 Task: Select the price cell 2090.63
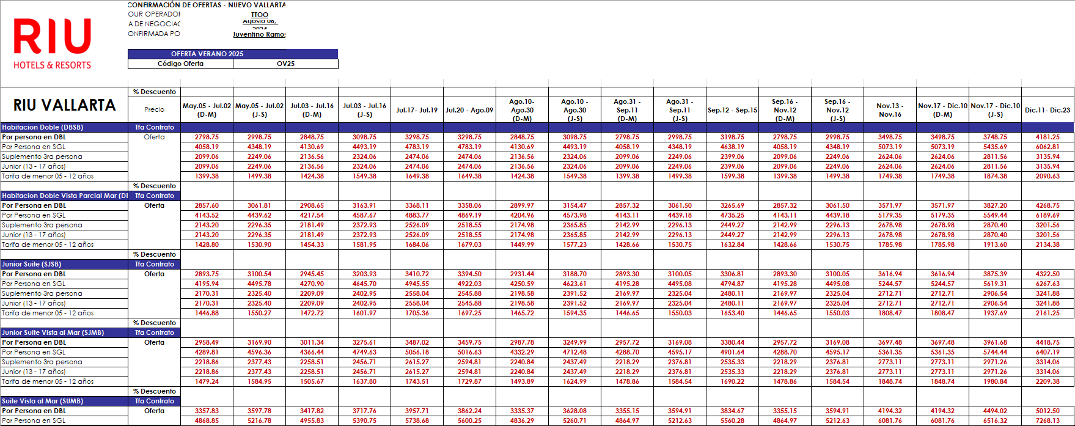(1047, 176)
